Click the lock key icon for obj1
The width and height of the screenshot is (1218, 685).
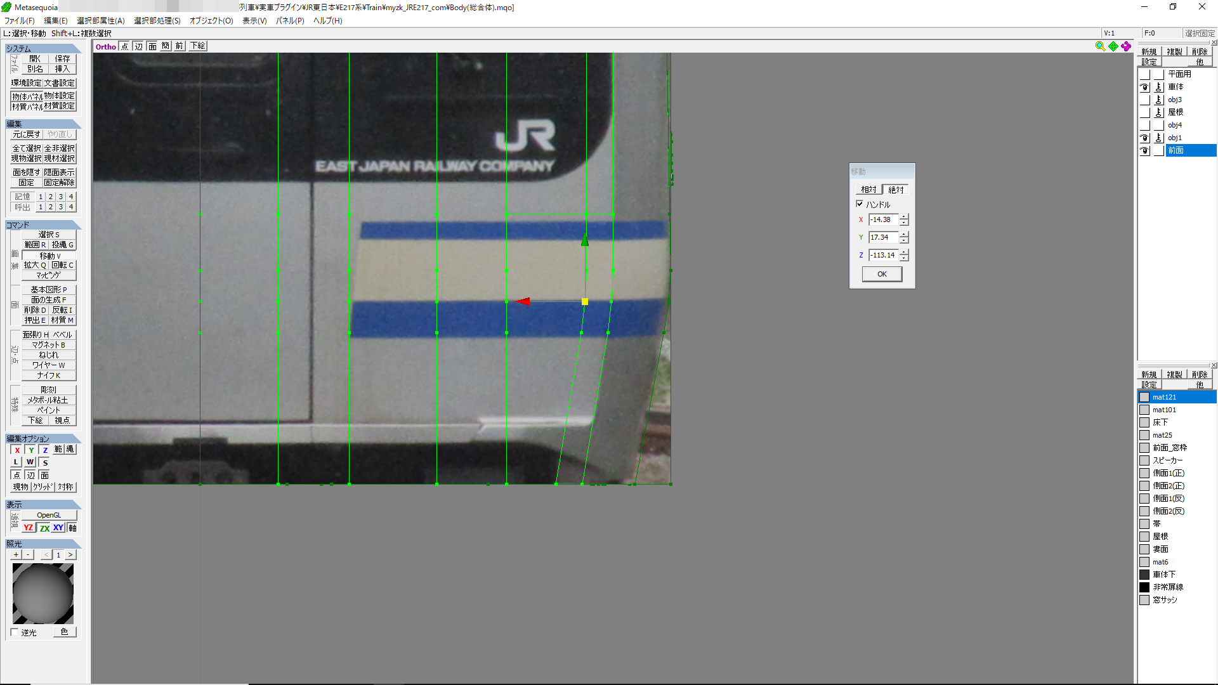[1158, 138]
